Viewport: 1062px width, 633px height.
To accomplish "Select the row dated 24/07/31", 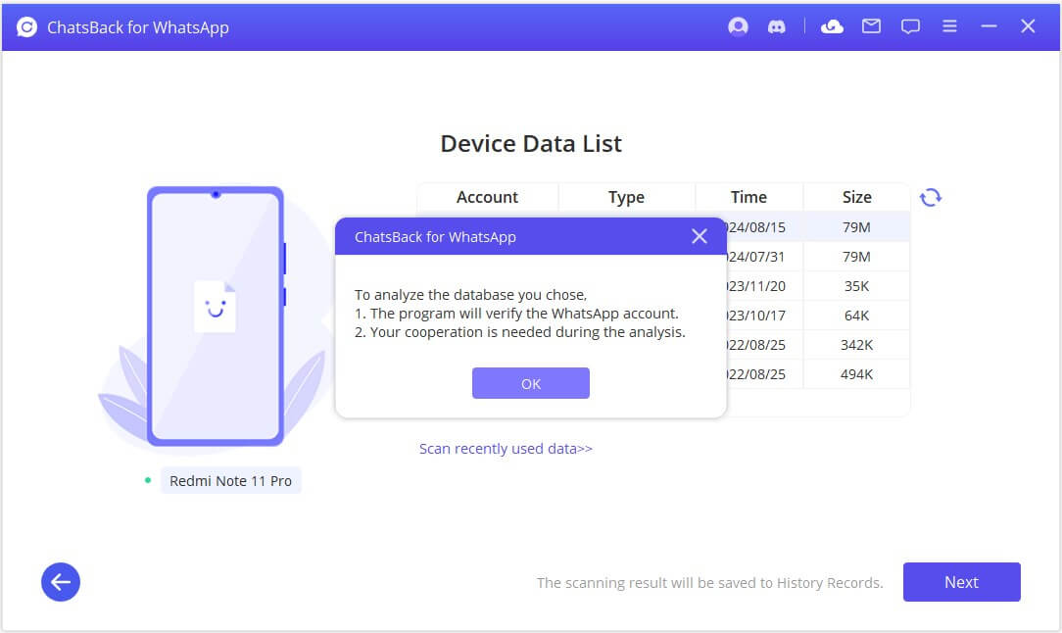I will (x=817, y=257).
